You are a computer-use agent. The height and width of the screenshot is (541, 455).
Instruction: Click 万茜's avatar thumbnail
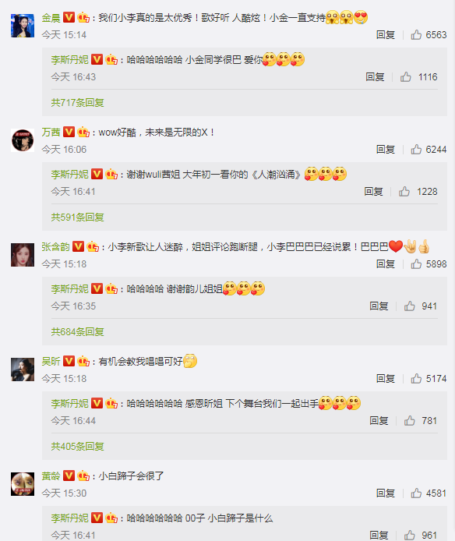tap(23, 140)
